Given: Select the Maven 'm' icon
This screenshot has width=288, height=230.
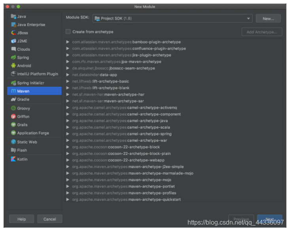Looking at the screenshot, I should click(x=13, y=91).
